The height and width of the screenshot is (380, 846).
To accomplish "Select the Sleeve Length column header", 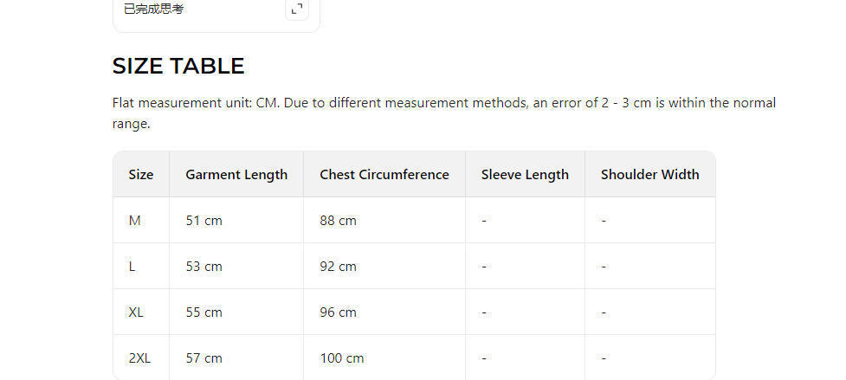I will [525, 174].
